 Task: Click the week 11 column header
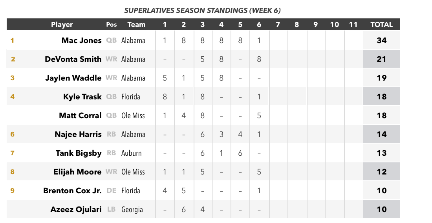click(353, 25)
